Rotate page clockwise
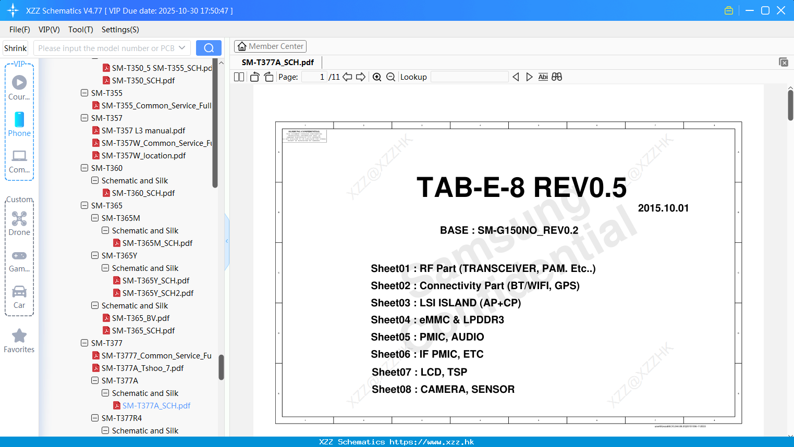Image resolution: width=794 pixels, height=447 pixels. pos(268,77)
